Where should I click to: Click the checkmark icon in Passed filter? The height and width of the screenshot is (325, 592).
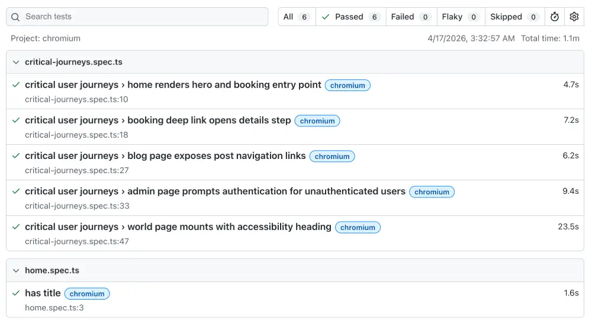click(x=326, y=17)
